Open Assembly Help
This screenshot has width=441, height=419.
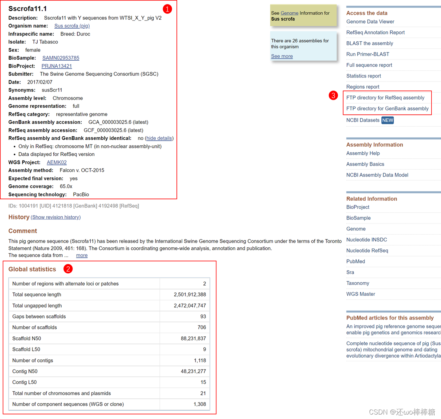(x=363, y=153)
